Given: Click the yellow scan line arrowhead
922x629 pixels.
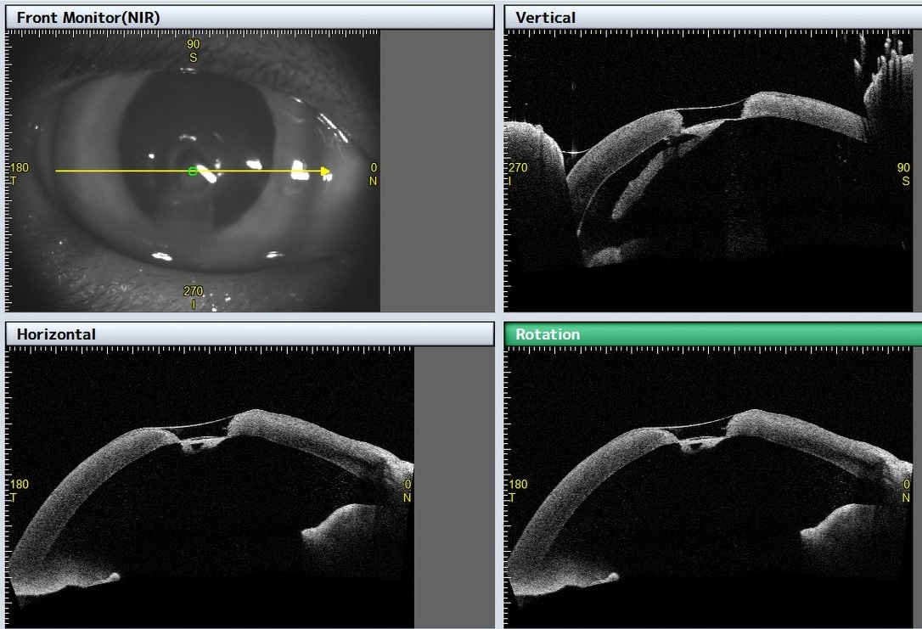Looking at the screenshot, I should point(325,171).
